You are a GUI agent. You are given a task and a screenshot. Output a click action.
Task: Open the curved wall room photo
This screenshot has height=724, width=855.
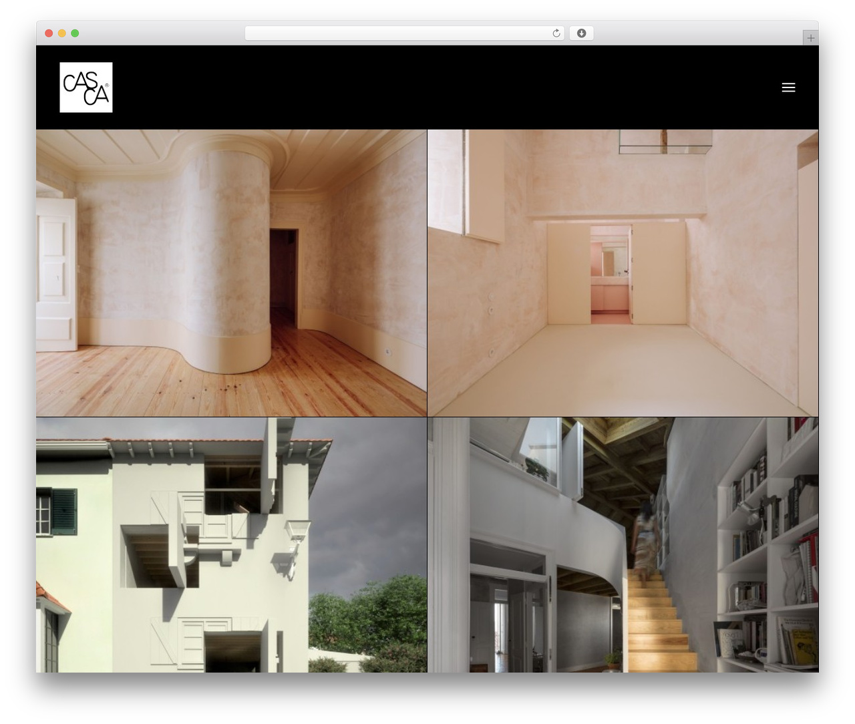tap(231, 273)
